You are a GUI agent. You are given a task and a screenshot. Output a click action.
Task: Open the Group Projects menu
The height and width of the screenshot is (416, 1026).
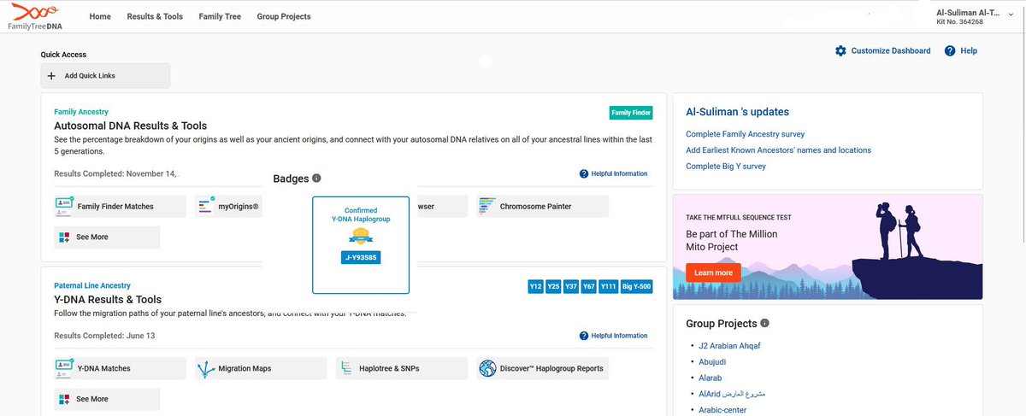[x=284, y=16]
